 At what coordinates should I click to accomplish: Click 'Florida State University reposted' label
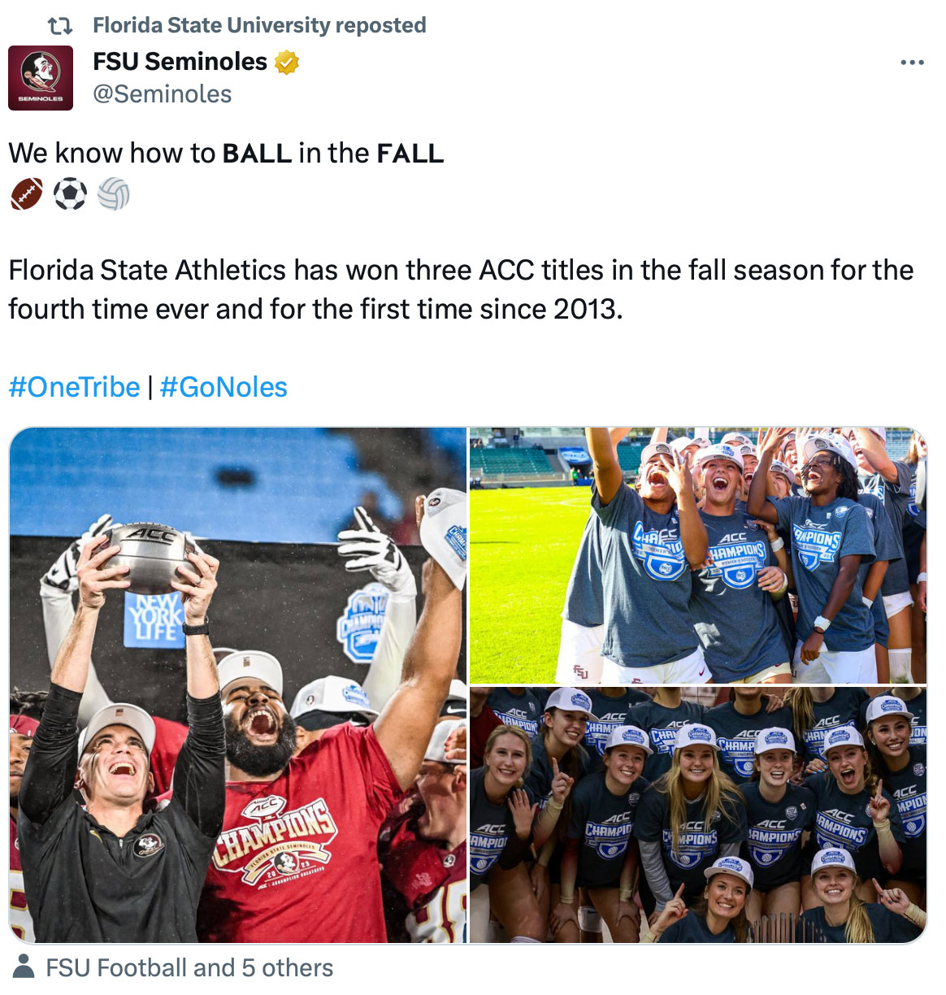point(260,24)
